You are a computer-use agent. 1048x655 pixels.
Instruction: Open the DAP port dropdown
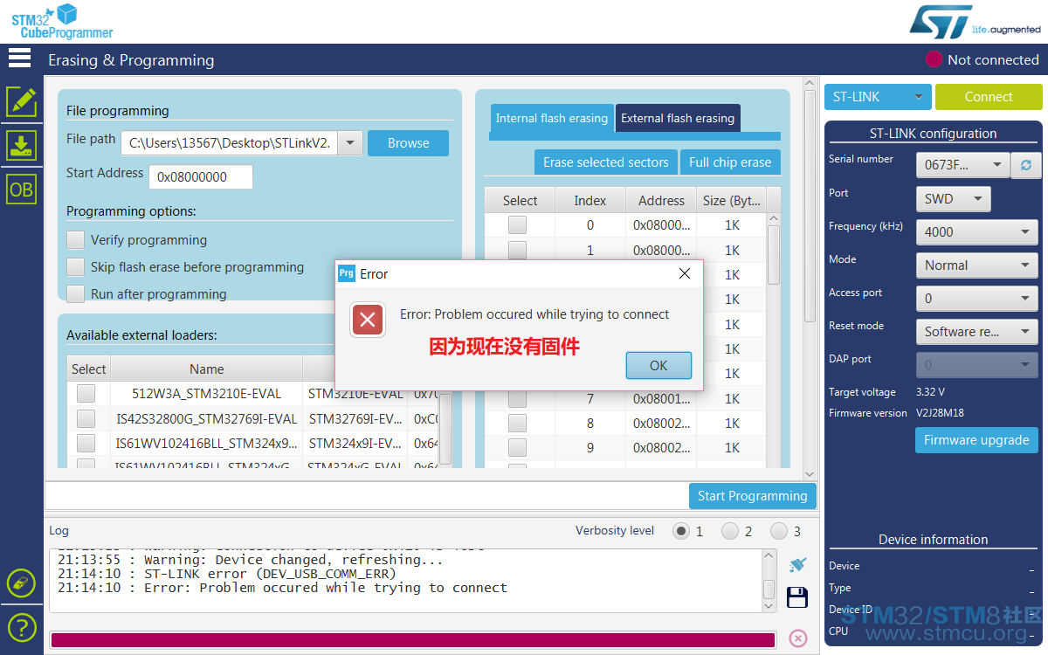pos(976,365)
